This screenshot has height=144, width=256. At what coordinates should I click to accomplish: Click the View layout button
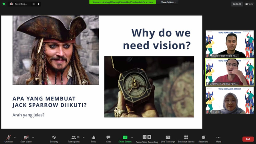tap(249, 4)
